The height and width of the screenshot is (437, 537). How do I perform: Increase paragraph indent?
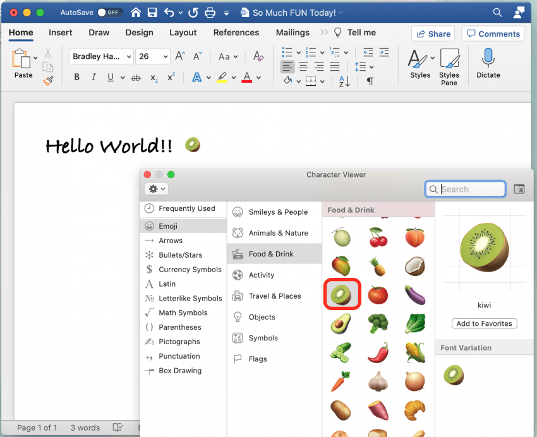[x=384, y=52]
